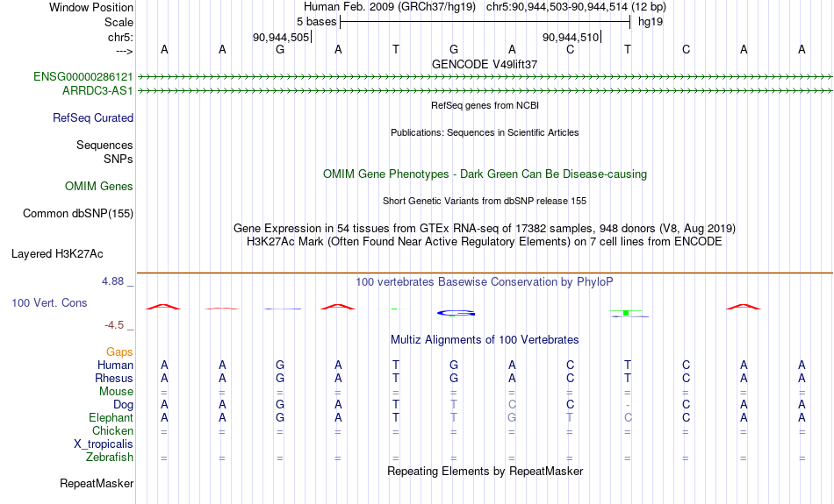
Task: Click the hg19 label beside scale bar
Action: click(x=651, y=22)
